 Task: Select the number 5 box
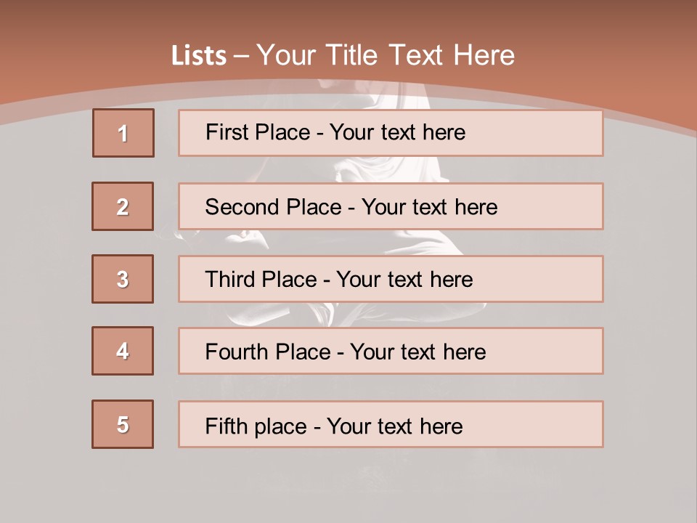point(123,424)
